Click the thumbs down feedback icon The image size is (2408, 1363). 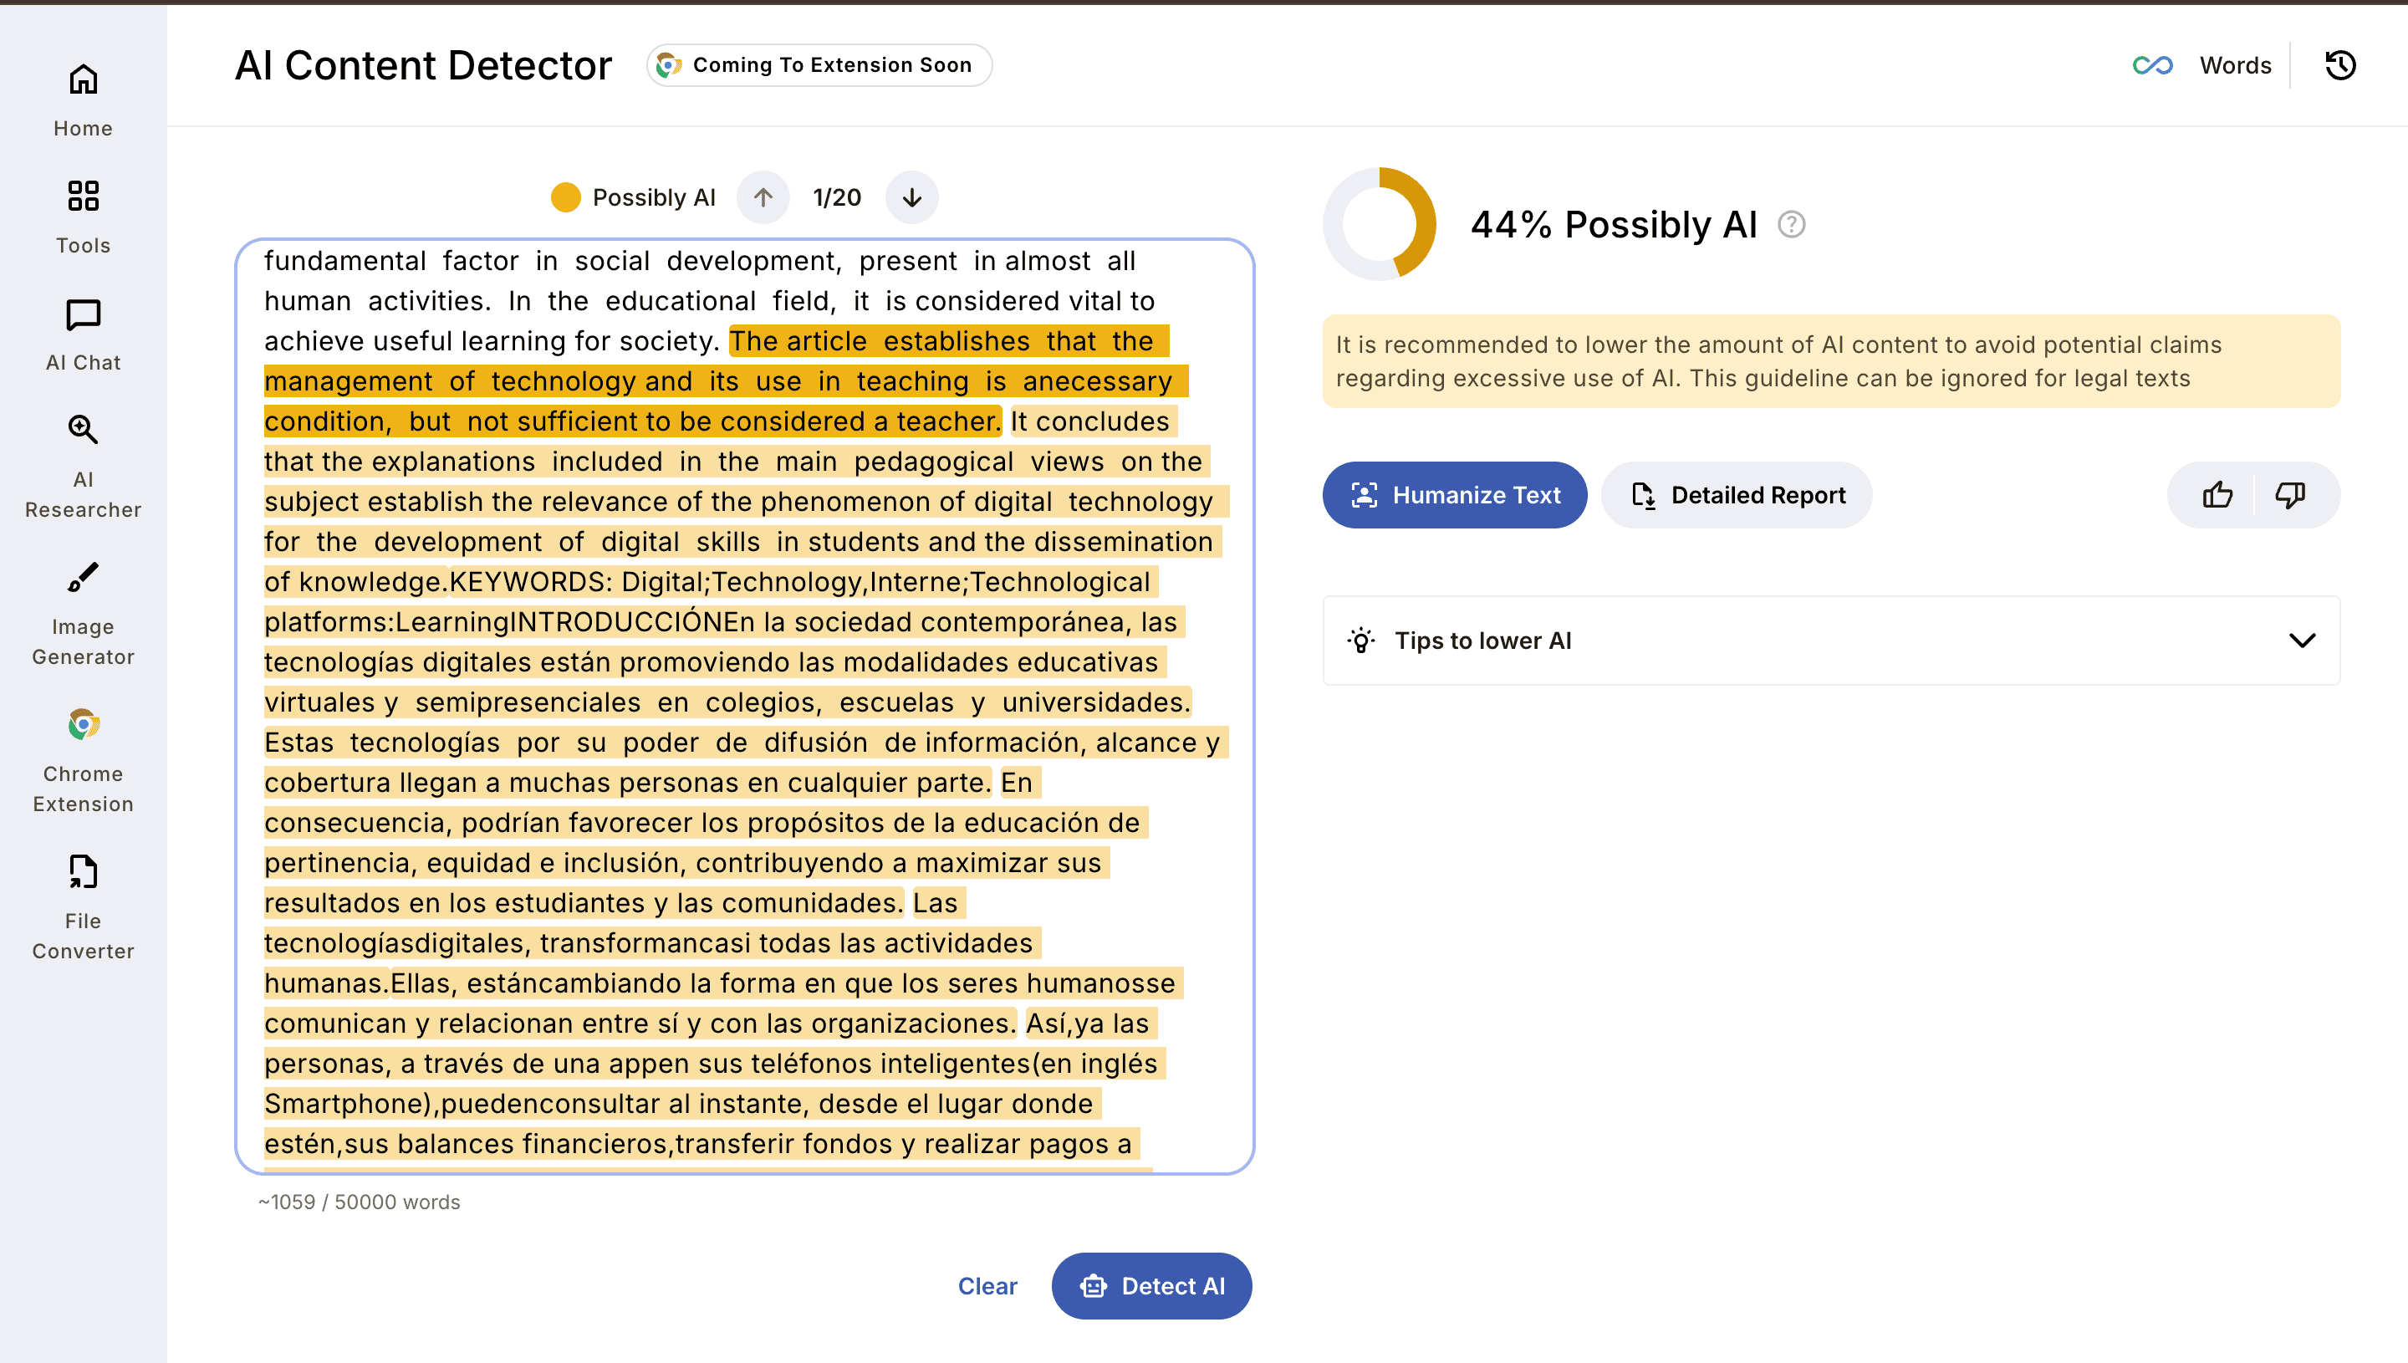(x=2289, y=494)
